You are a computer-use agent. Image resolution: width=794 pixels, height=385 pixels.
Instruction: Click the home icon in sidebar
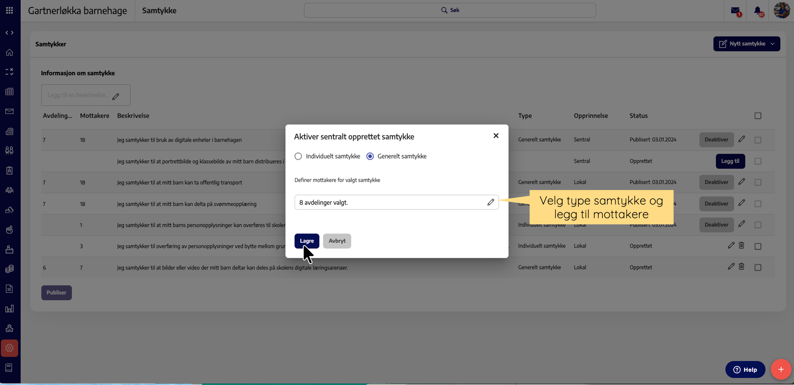(x=10, y=53)
